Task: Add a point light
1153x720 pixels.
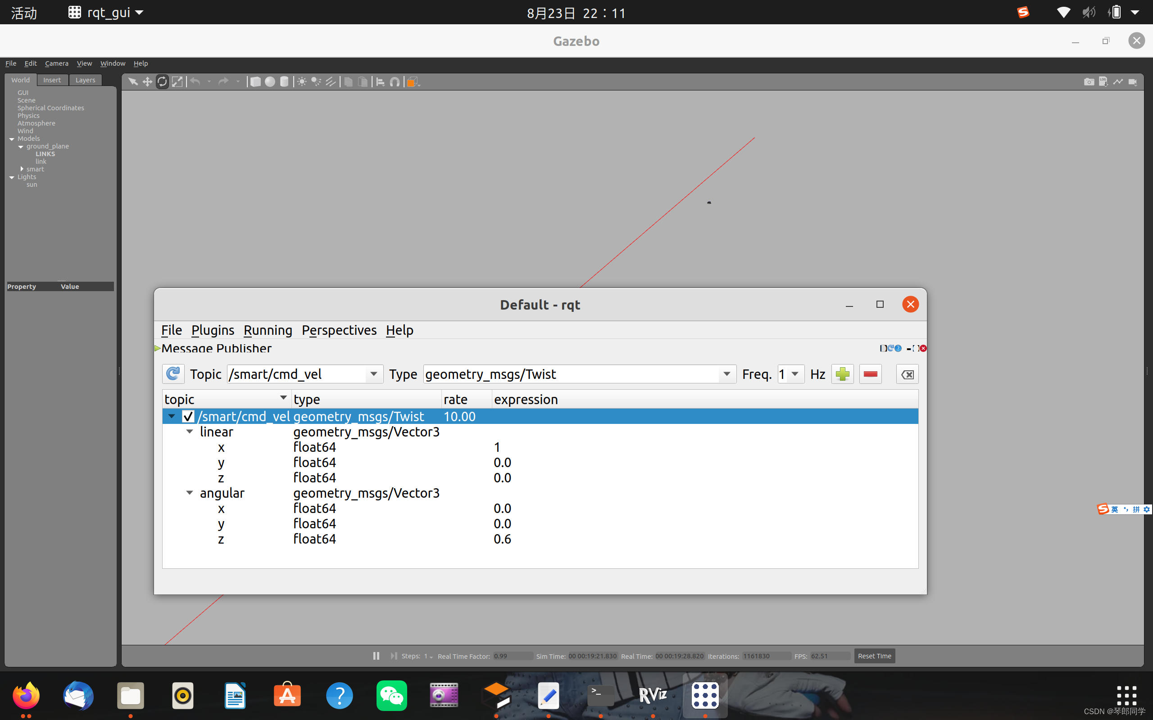Action: click(x=302, y=82)
